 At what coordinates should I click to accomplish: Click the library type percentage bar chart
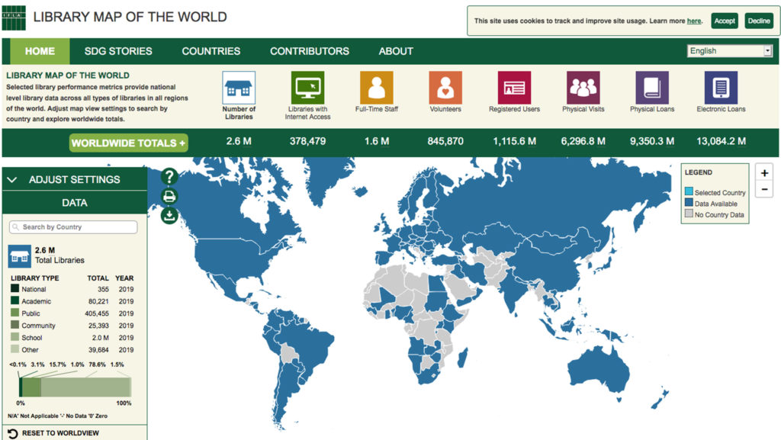point(76,387)
